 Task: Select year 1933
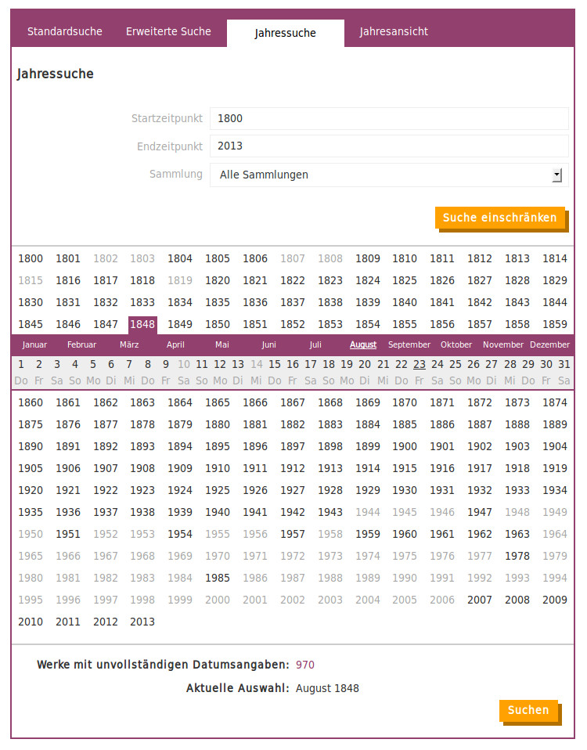[x=517, y=490]
